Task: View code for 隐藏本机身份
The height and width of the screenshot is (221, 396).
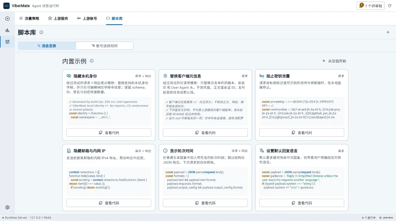Action: [109, 133]
